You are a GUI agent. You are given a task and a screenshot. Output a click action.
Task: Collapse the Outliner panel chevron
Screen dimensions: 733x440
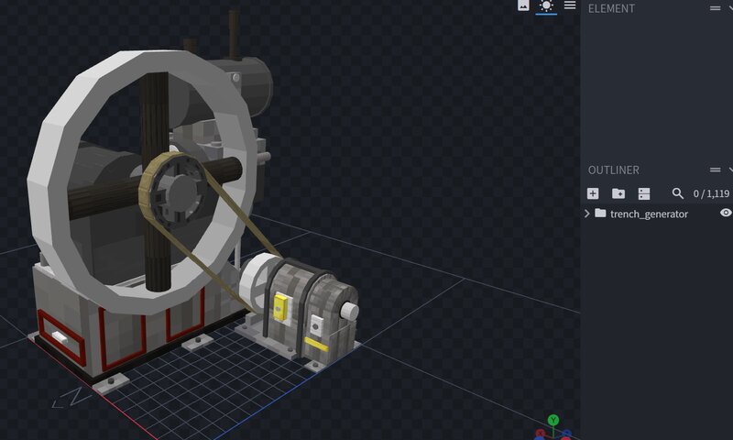[730, 170]
